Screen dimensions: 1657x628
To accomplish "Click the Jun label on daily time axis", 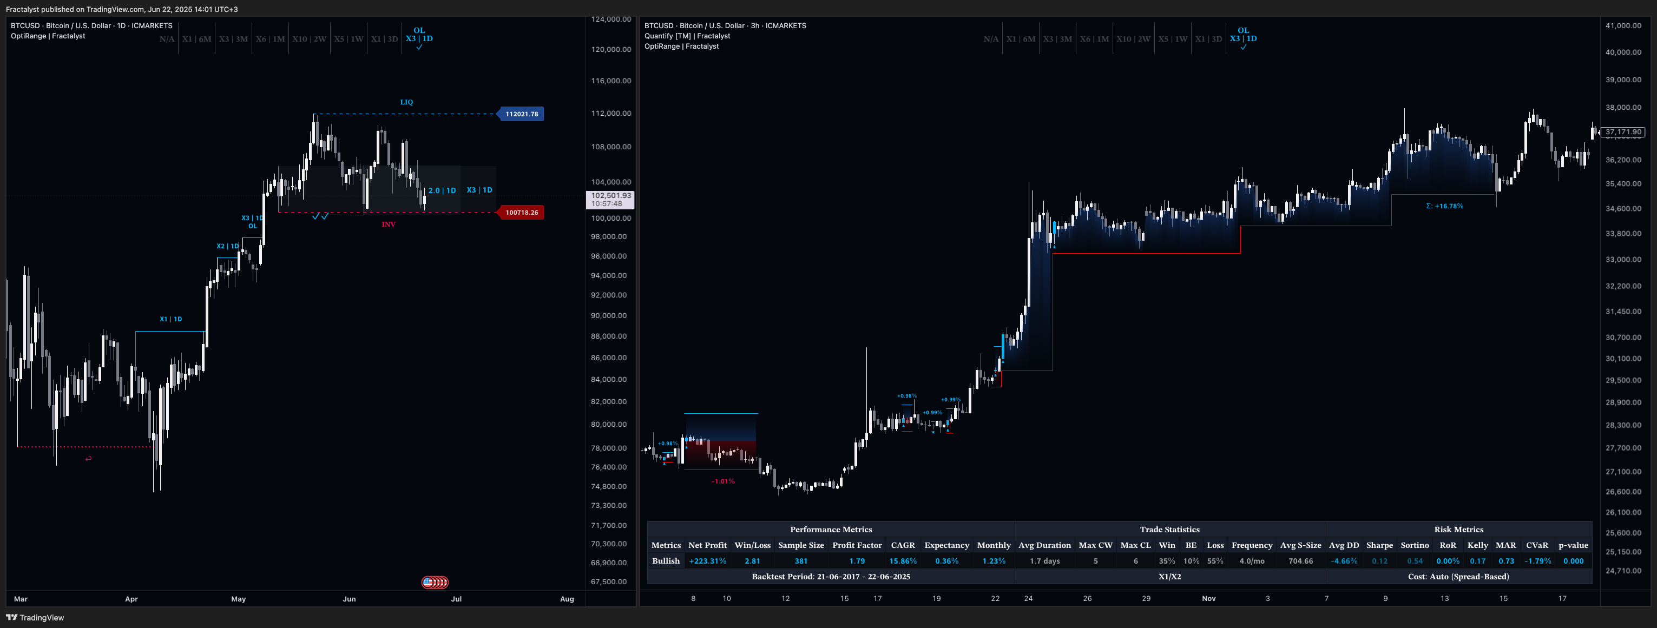I will (349, 599).
